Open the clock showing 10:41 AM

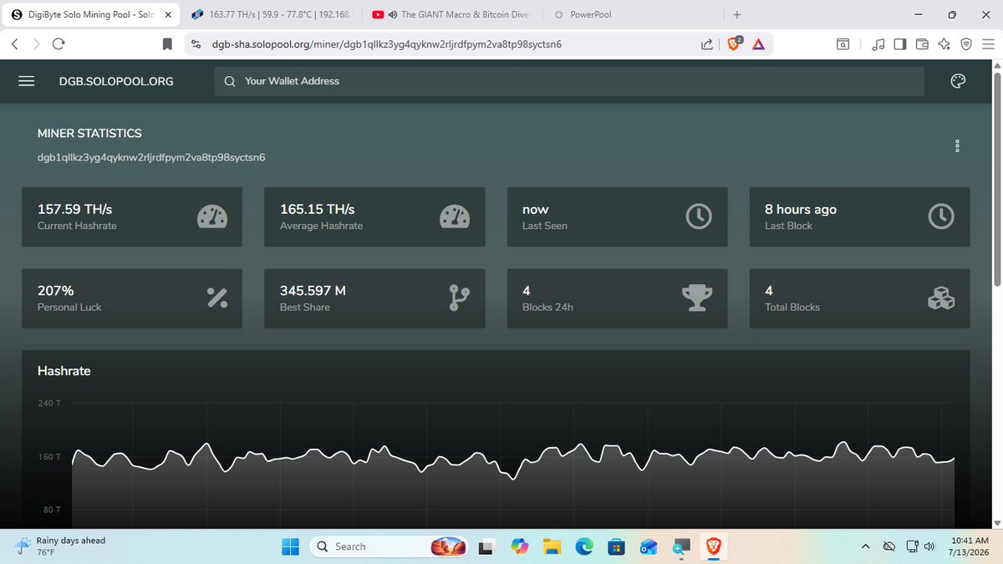tap(970, 546)
